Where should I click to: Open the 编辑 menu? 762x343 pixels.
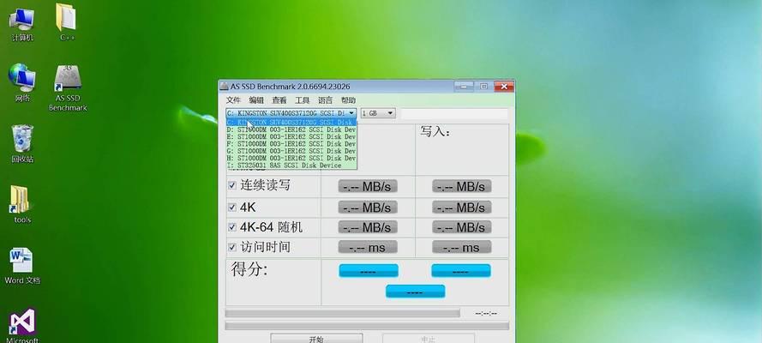pos(256,100)
